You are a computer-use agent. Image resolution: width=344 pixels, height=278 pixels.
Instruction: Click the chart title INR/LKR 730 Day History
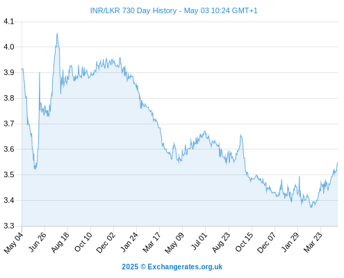click(x=133, y=10)
